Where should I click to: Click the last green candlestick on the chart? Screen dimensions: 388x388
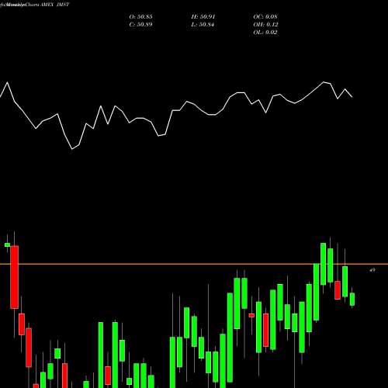click(352, 299)
